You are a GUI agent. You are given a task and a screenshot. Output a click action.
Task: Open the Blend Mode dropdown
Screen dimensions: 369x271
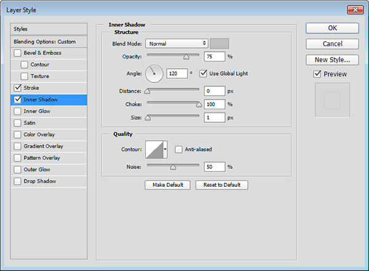click(x=177, y=44)
